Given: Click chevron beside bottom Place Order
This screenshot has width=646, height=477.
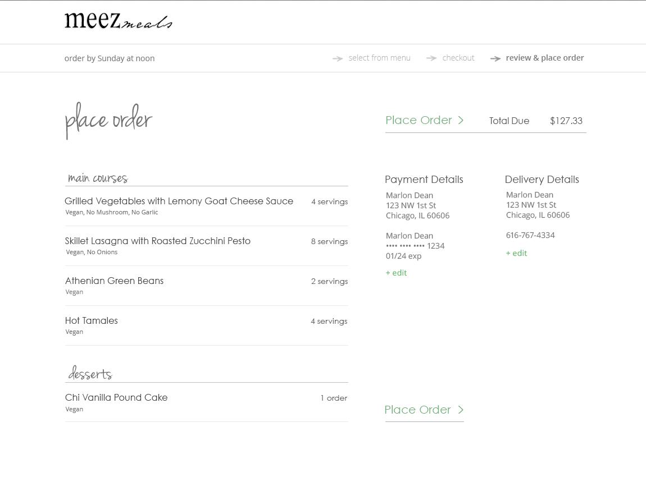Looking at the screenshot, I should [x=461, y=410].
